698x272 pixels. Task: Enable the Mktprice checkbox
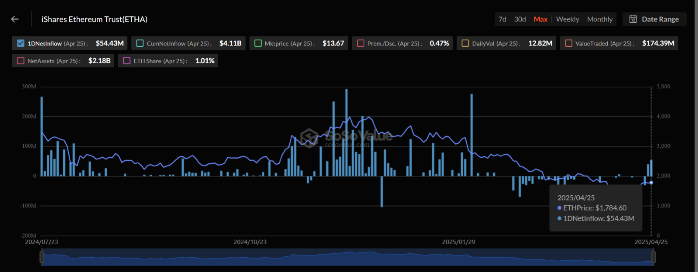[x=258, y=43]
